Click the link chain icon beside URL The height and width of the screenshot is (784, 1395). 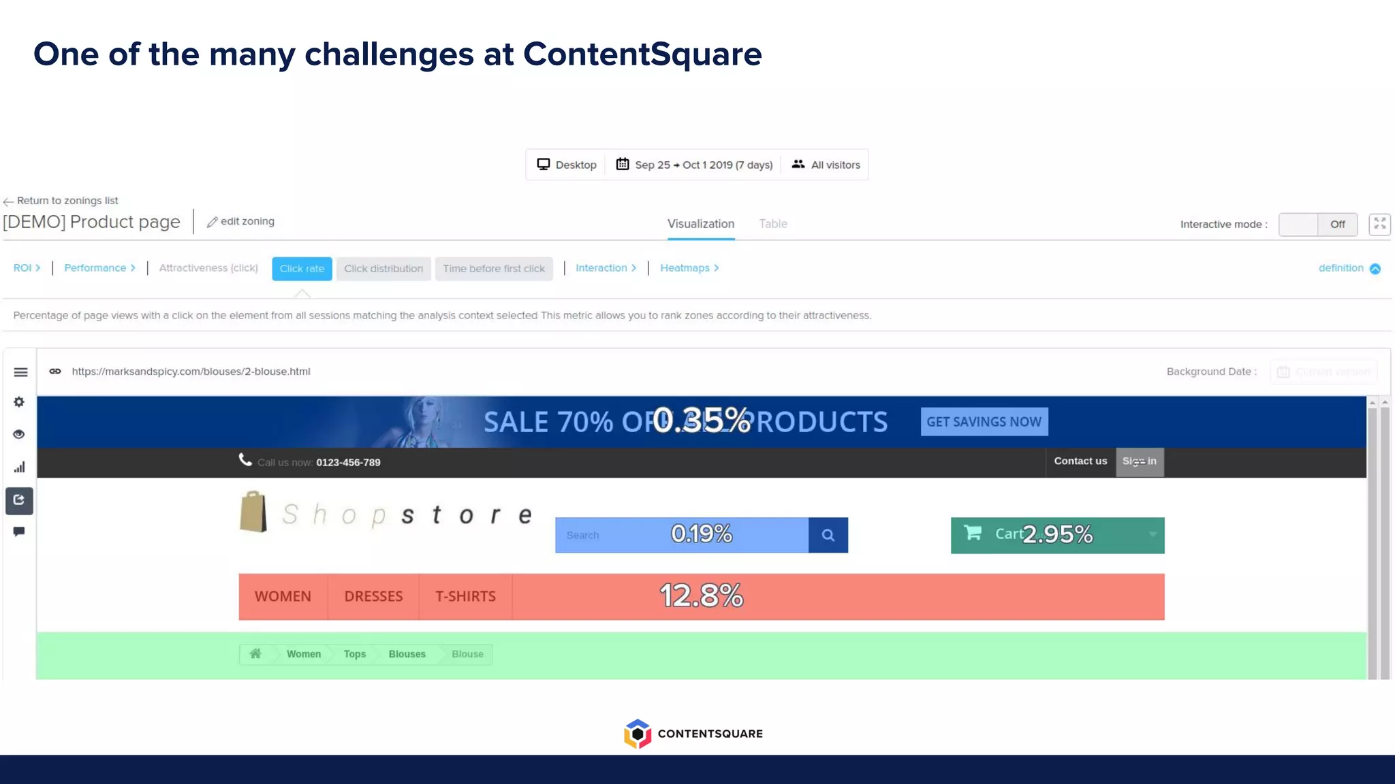coord(55,371)
